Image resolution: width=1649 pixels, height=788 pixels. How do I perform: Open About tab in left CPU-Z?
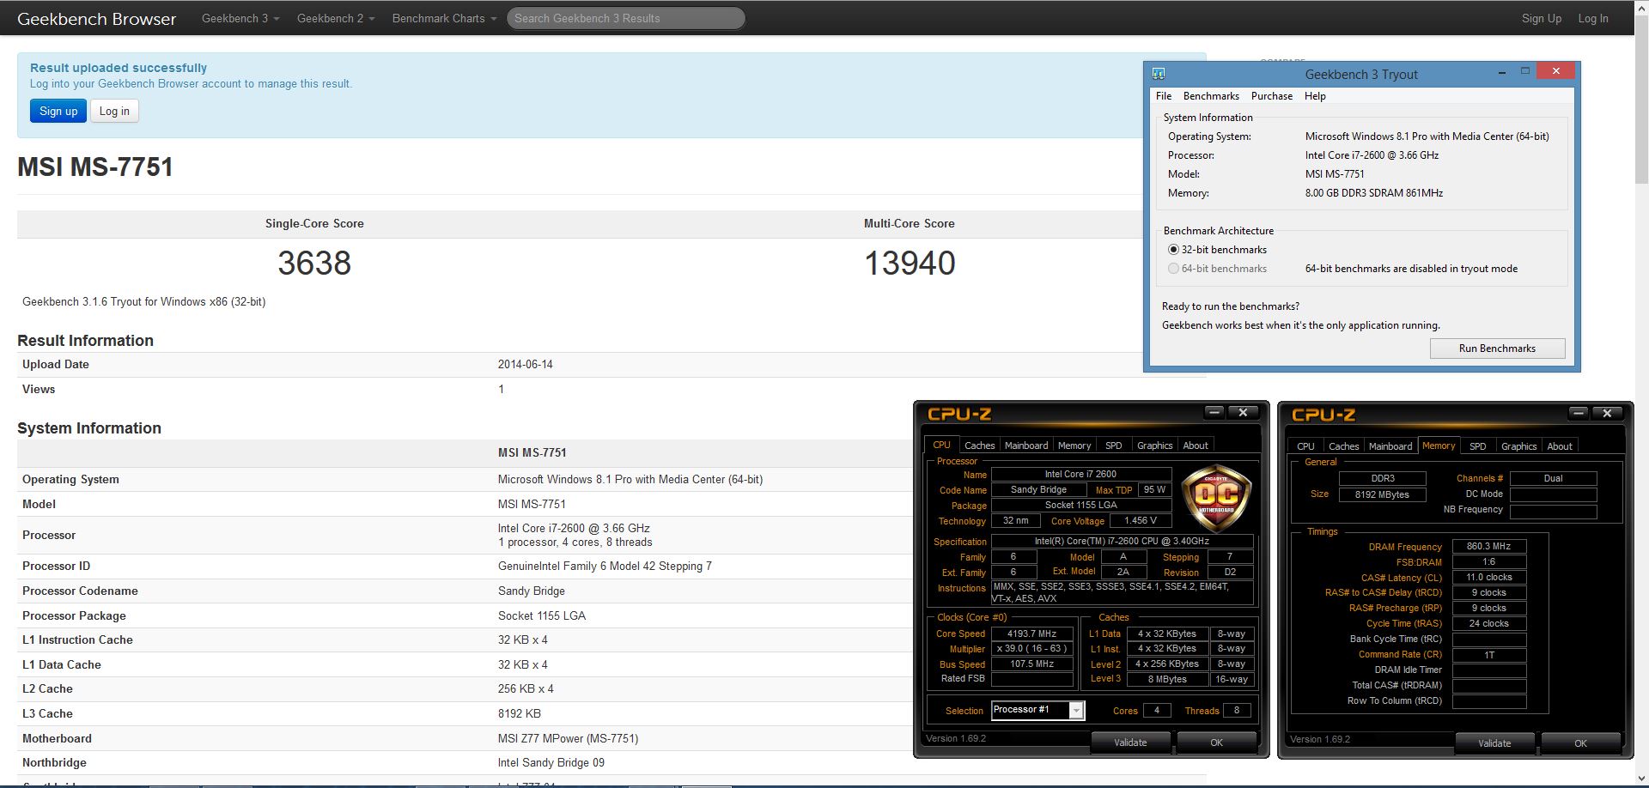(x=1196, y=446)
